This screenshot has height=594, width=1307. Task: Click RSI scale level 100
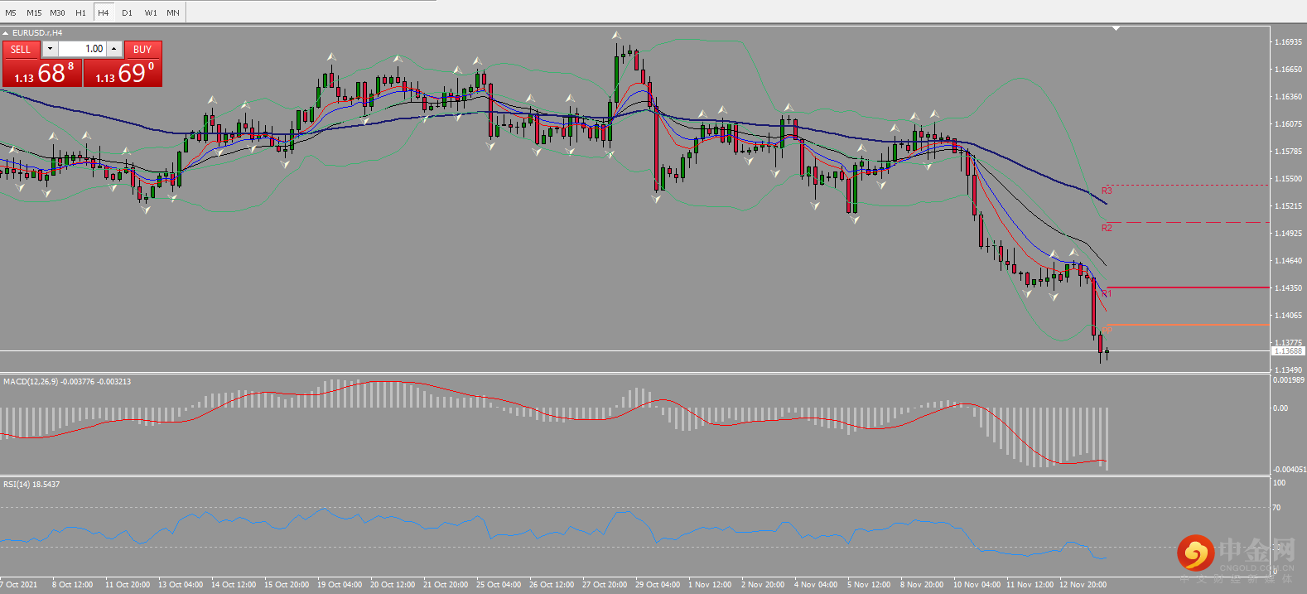[1279, 483]
